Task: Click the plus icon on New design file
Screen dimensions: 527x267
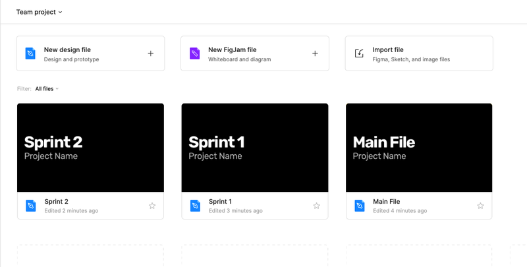Action: pos(151,53)
